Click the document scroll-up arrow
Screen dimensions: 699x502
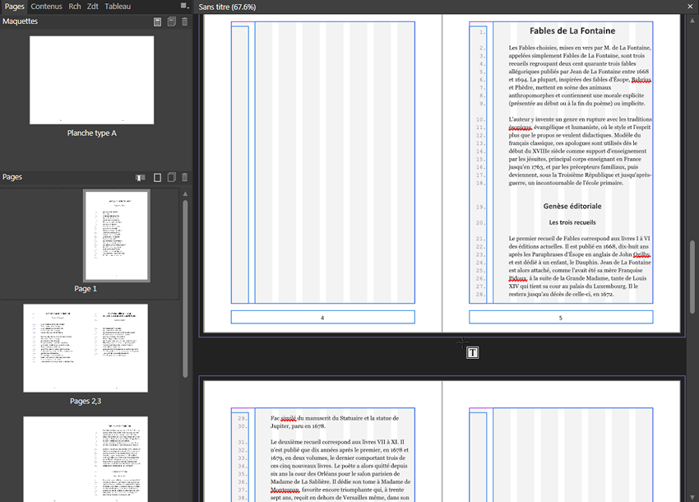(692, 20)
